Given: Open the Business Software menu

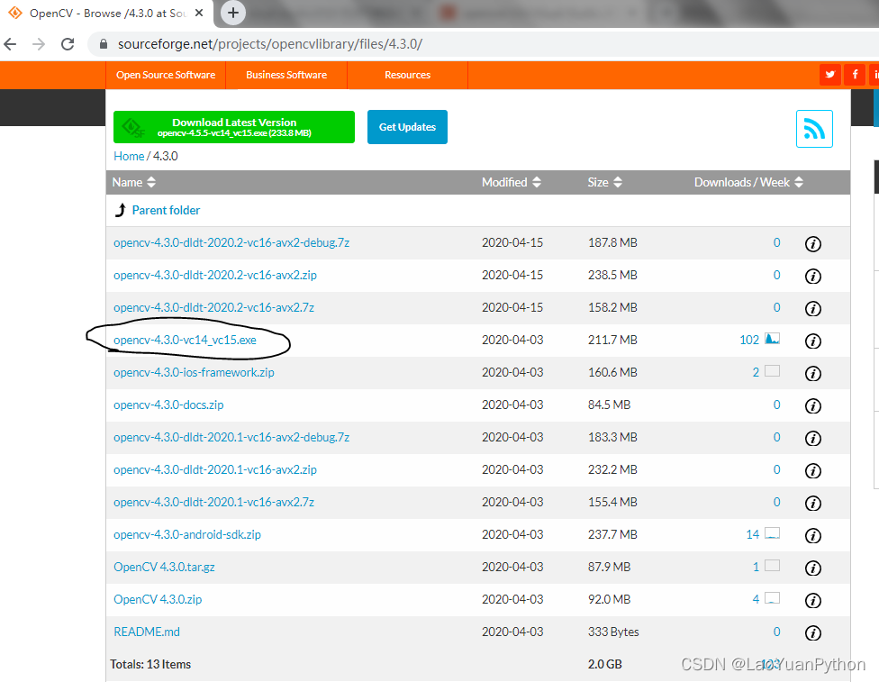Looking at the screenshot, I should 286,75.
